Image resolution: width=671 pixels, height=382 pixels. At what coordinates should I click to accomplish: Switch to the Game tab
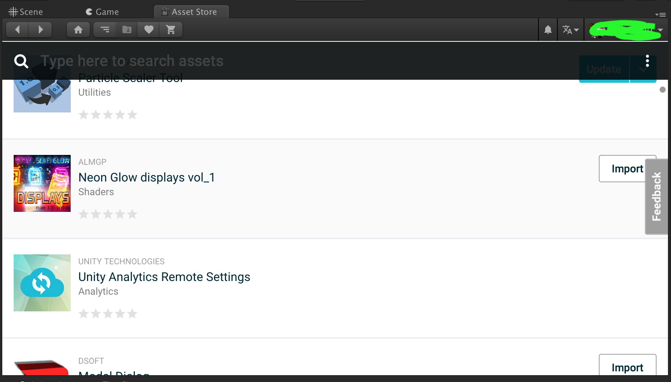[102, 12]
